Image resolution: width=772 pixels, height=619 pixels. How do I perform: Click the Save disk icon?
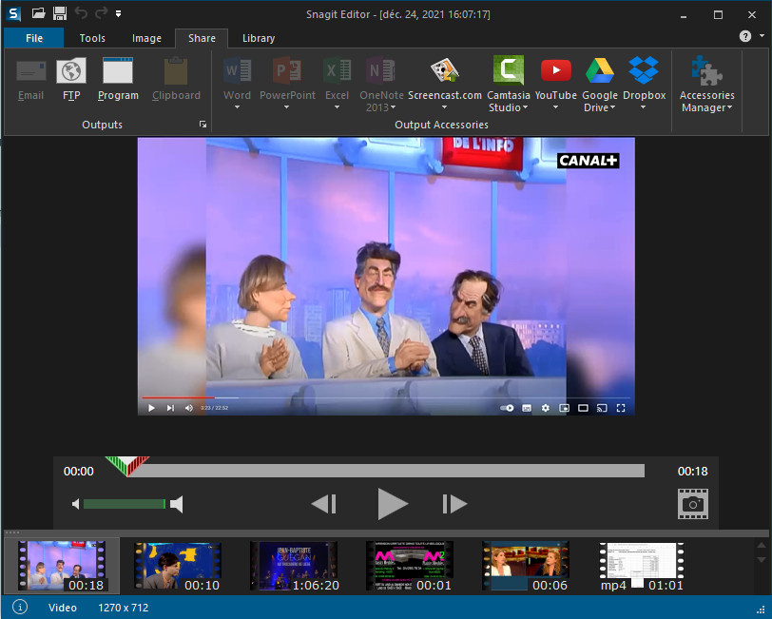(60, 13)
